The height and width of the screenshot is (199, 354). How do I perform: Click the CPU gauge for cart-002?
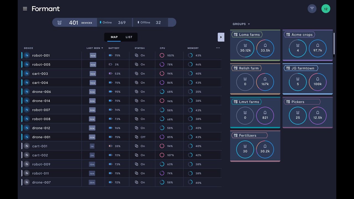pos(162,155)
